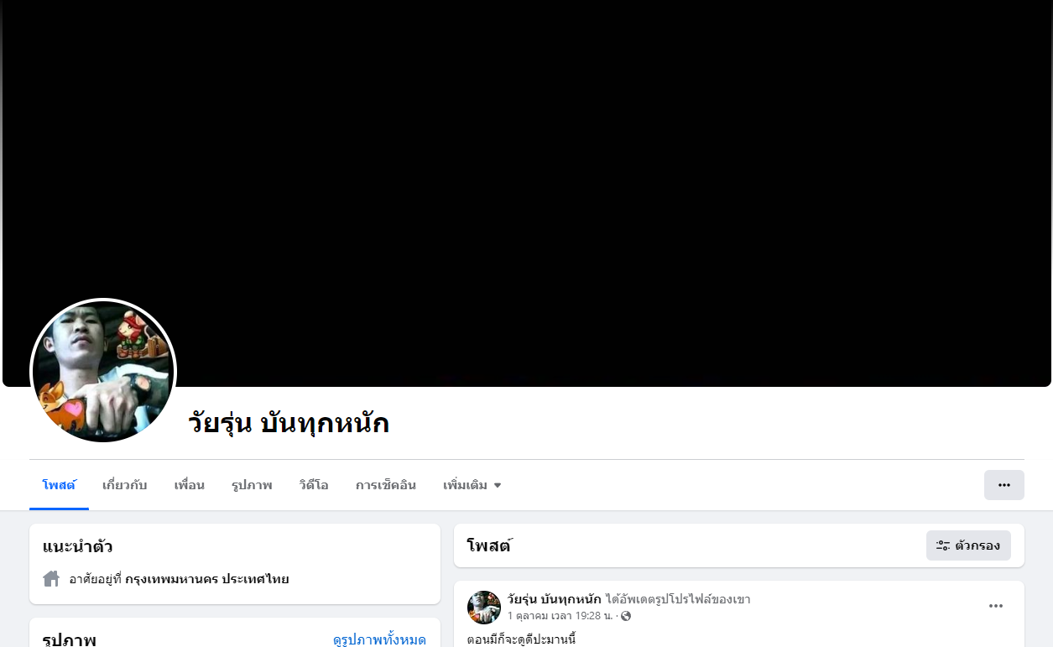This screenshot has height=647, width=1053.
Task: Click the house icon in แนะนำตัว
Action: pyautogui.click(x=51, y=578)
